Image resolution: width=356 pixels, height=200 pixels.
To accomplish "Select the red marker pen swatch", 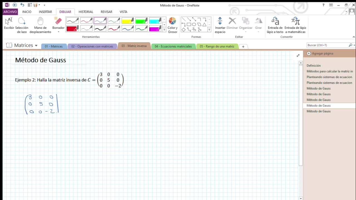I will (72, 28).
